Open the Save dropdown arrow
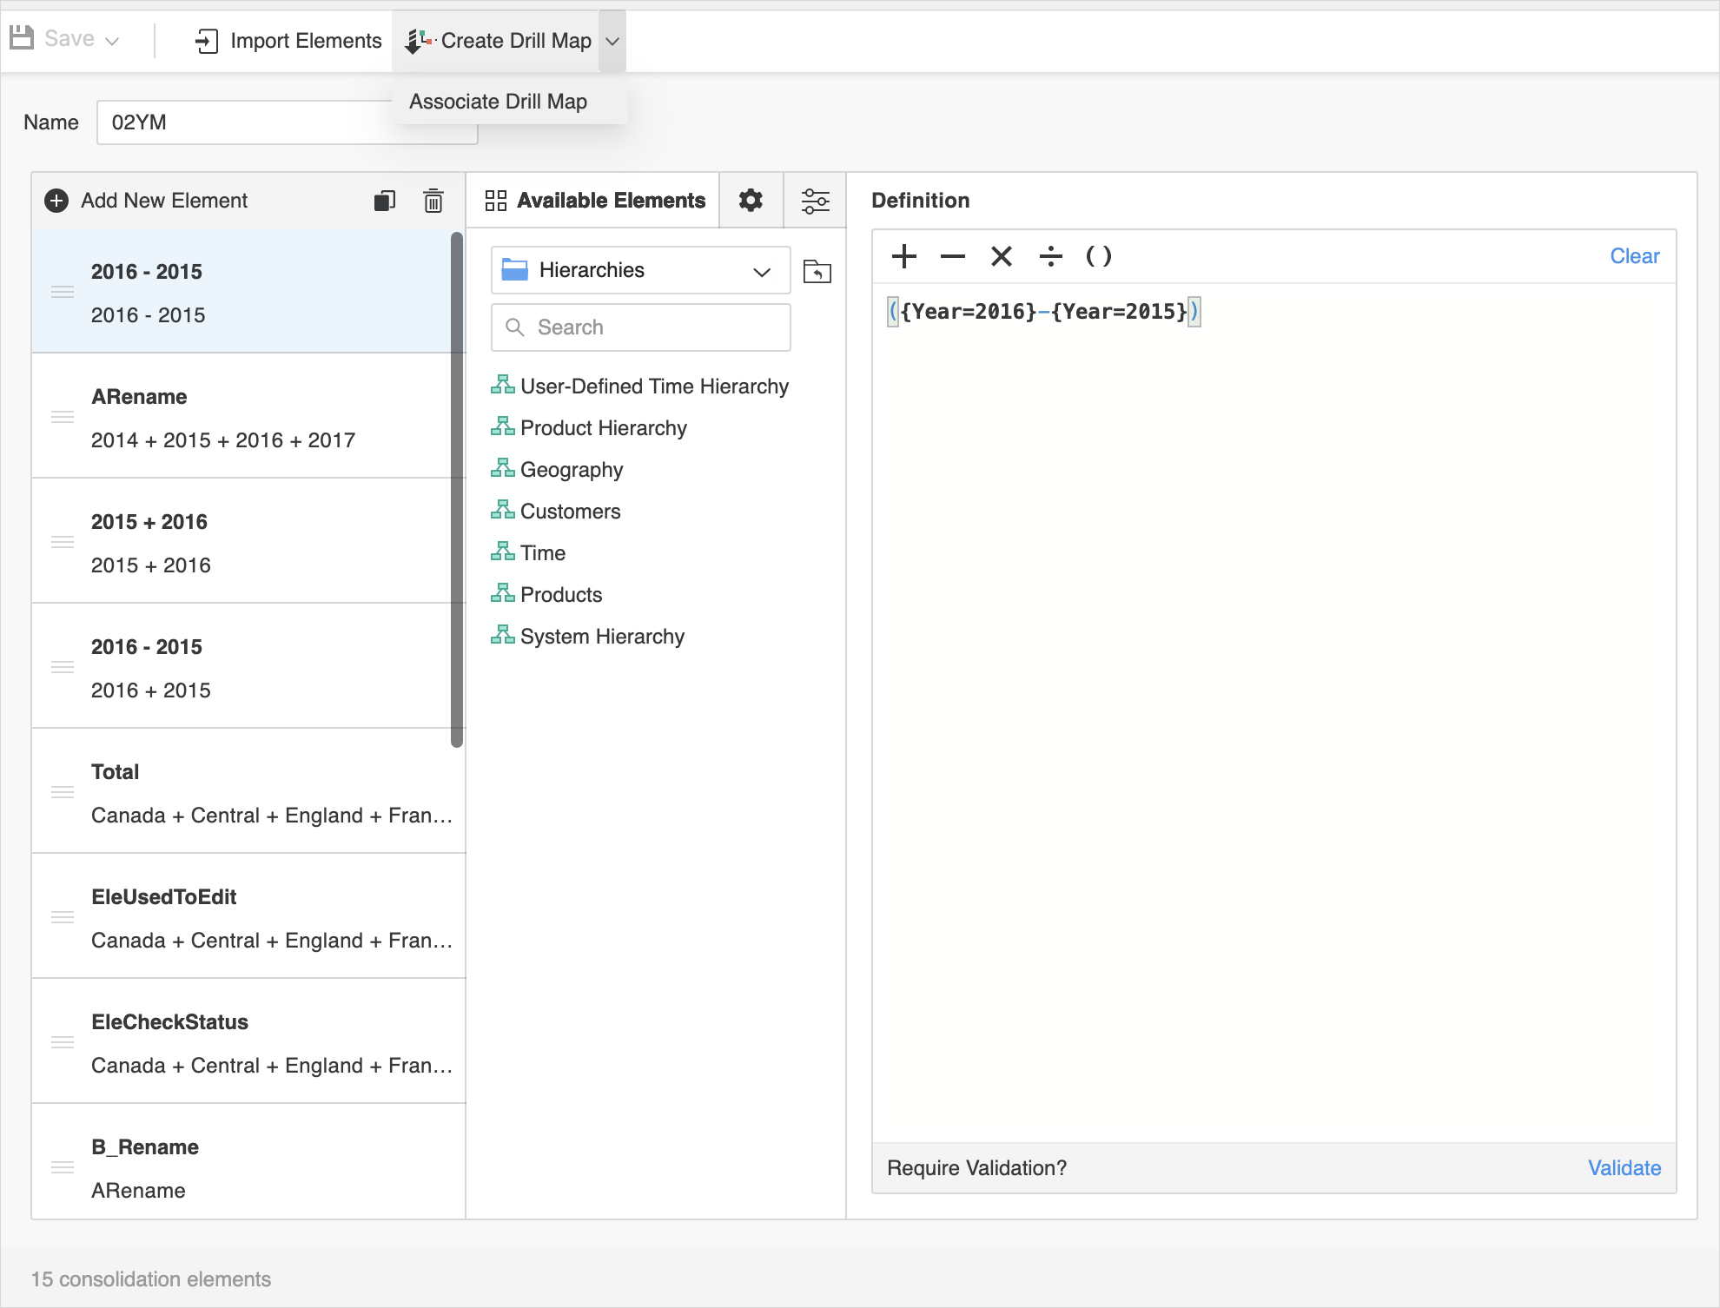Viewport: 1720px width, 1308px height. coord(112,41)
